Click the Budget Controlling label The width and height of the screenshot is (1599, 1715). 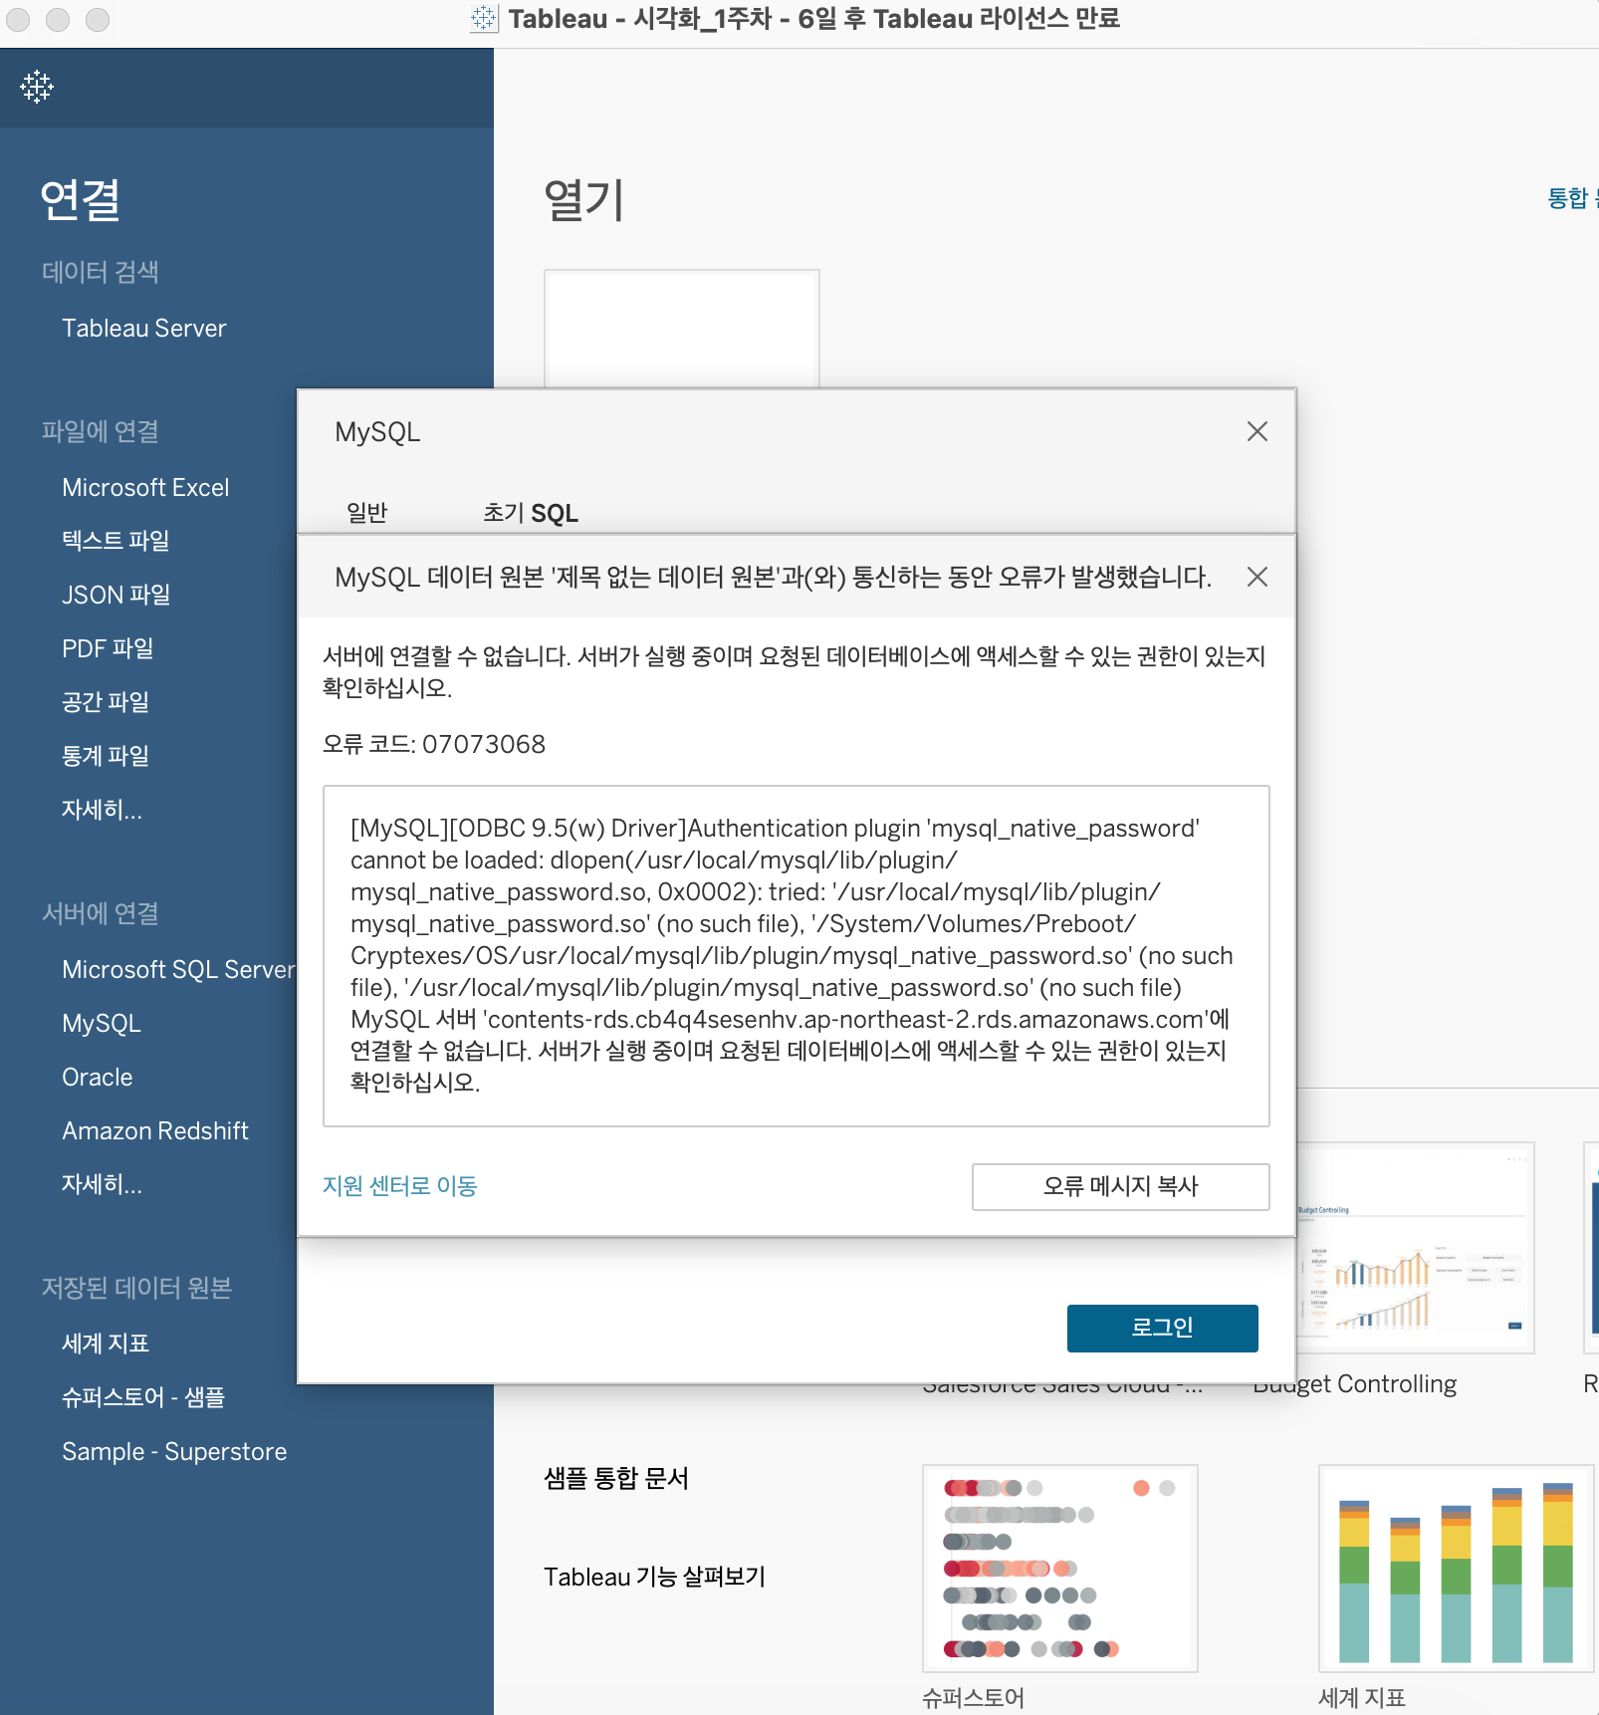(x=1354, y=1383)
